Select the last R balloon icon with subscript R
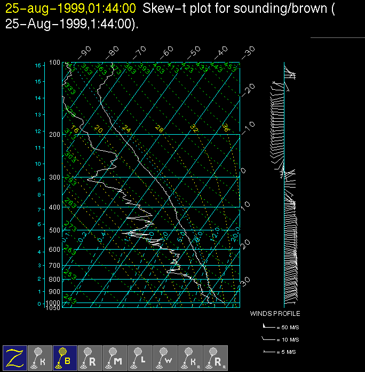Screen dimensions: 365x372 click(216, 358)
